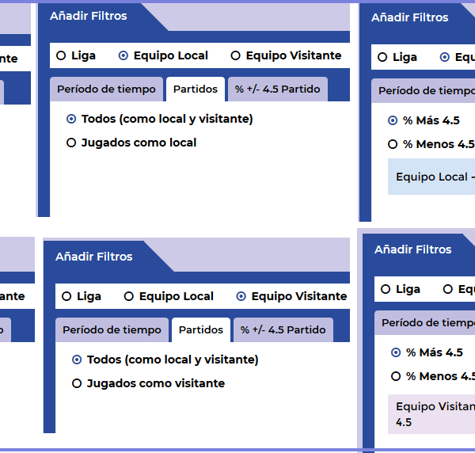The height and width of the screenshot is (453, 475).
Task: Open '% +/- 4.5 Partido' tab above 'Jugados como local'
Action: click(277, 89)
